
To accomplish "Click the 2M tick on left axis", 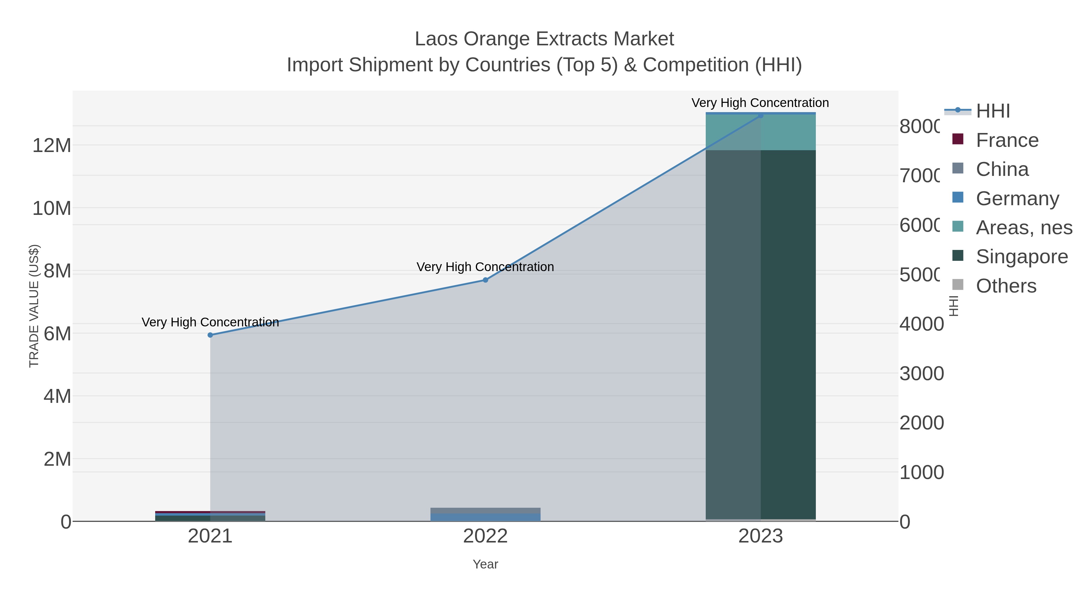I will point(57,459).
